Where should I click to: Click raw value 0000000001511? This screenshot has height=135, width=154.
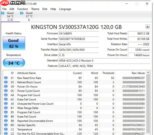pos(134,91)
